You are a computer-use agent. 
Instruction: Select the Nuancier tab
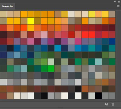pos(8,6)
